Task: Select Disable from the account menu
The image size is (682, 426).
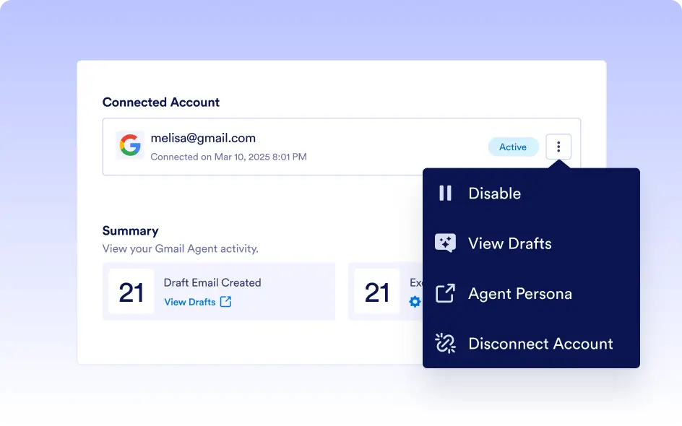Action: tap(531, 194)
